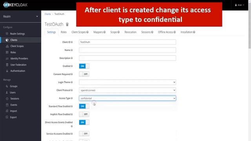Switch to the Mappers tab
251x141 pixels.
point(99,32)
